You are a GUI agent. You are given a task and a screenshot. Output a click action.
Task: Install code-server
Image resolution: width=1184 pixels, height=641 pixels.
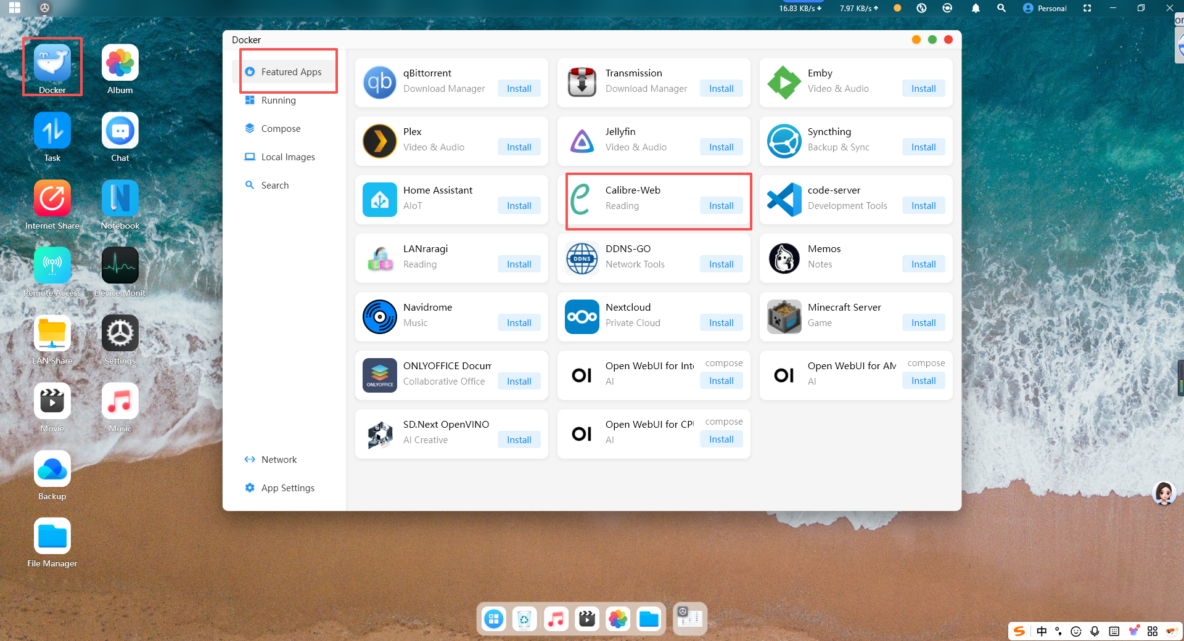coord(924,206)
